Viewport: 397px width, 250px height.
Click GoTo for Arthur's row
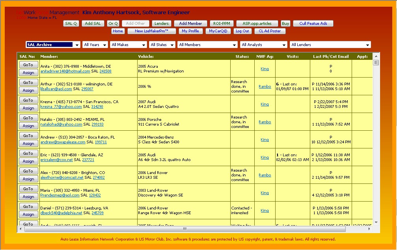(28, 82)
